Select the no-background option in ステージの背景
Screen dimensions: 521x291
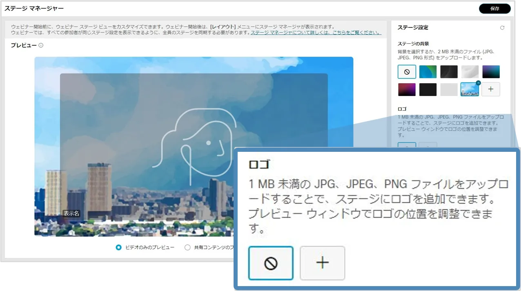pos(407,72)
